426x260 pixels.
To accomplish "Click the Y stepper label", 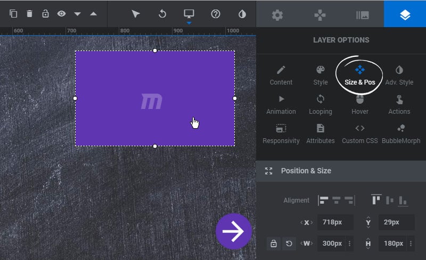I will [x=368, y=222].
